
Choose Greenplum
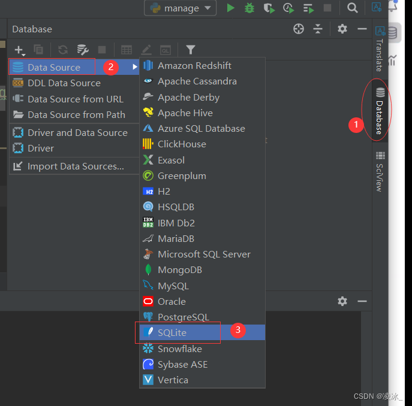click(202, 176)
